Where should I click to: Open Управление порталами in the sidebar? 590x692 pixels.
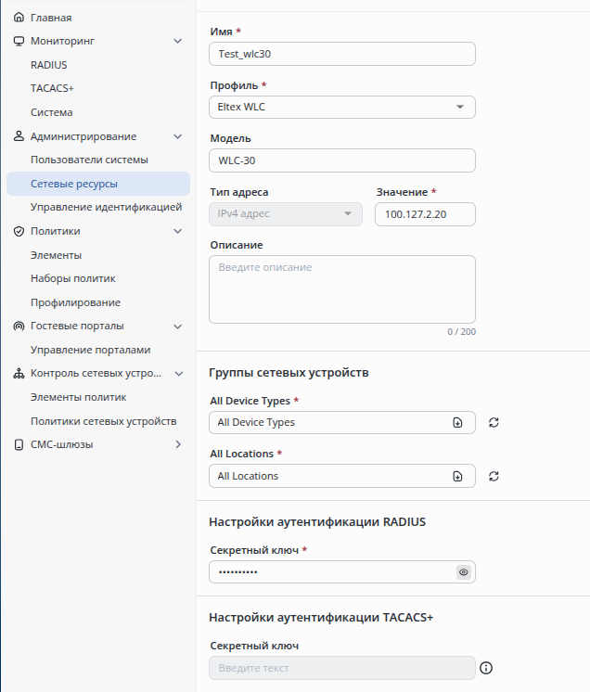pos(90,350)
